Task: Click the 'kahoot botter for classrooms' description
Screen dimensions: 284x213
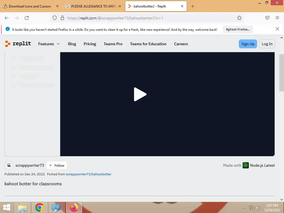Action: [x=33, y=184]
